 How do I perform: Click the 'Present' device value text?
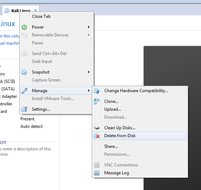tap(27, 119)
